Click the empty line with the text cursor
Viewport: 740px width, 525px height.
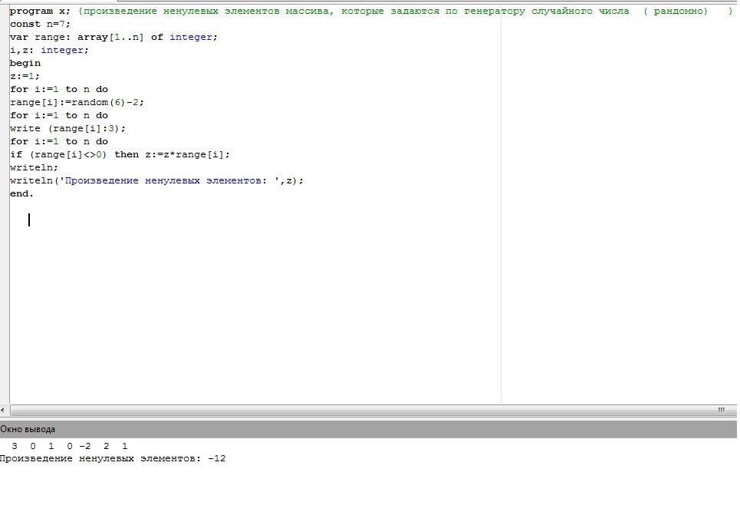(29, 220)
